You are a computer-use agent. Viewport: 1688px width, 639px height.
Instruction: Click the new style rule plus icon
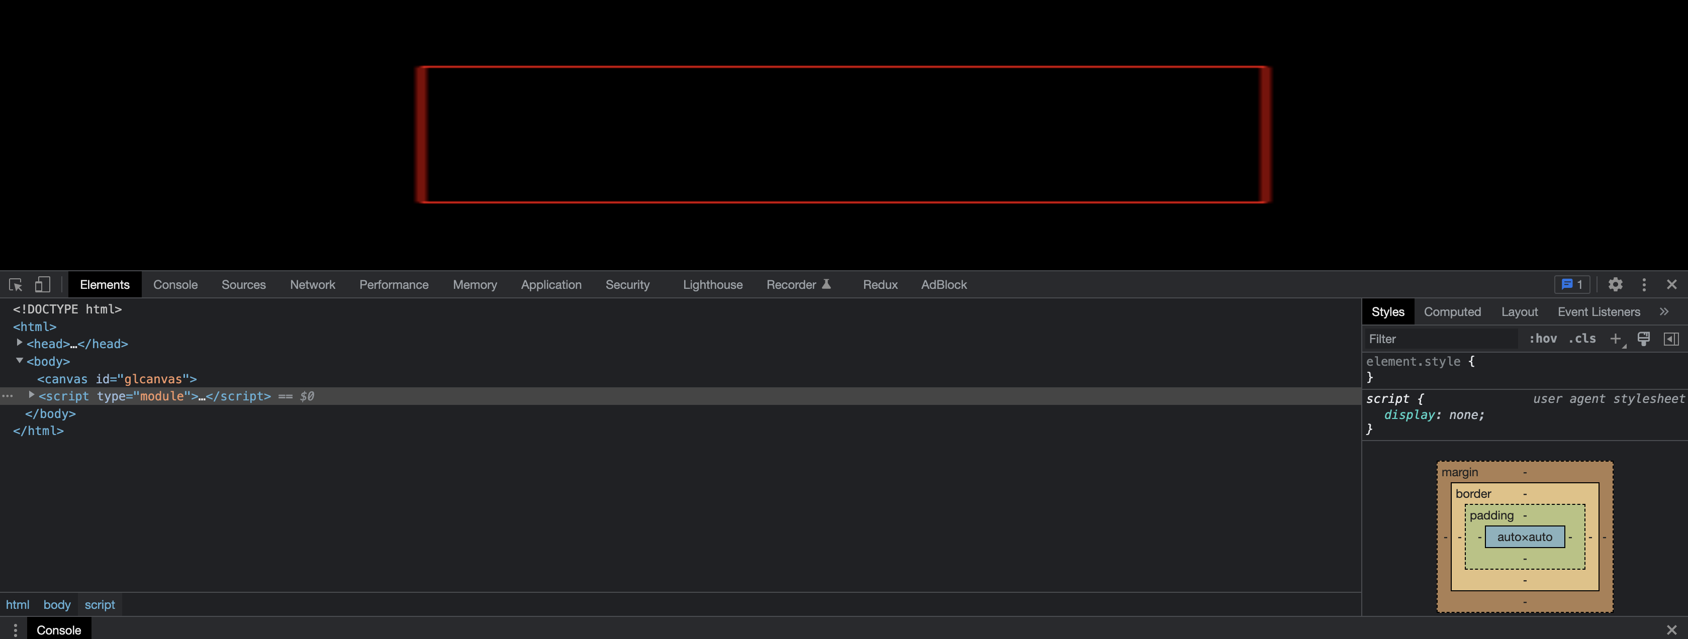pyautogui.click(x=1615, y=339)
